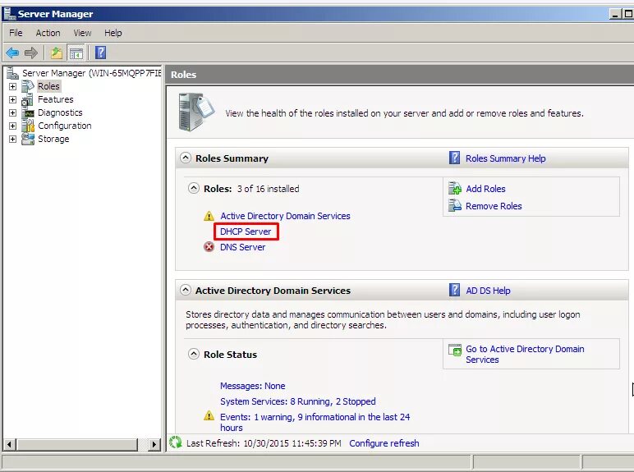Click the Up one level folder icon

(56, 53)
